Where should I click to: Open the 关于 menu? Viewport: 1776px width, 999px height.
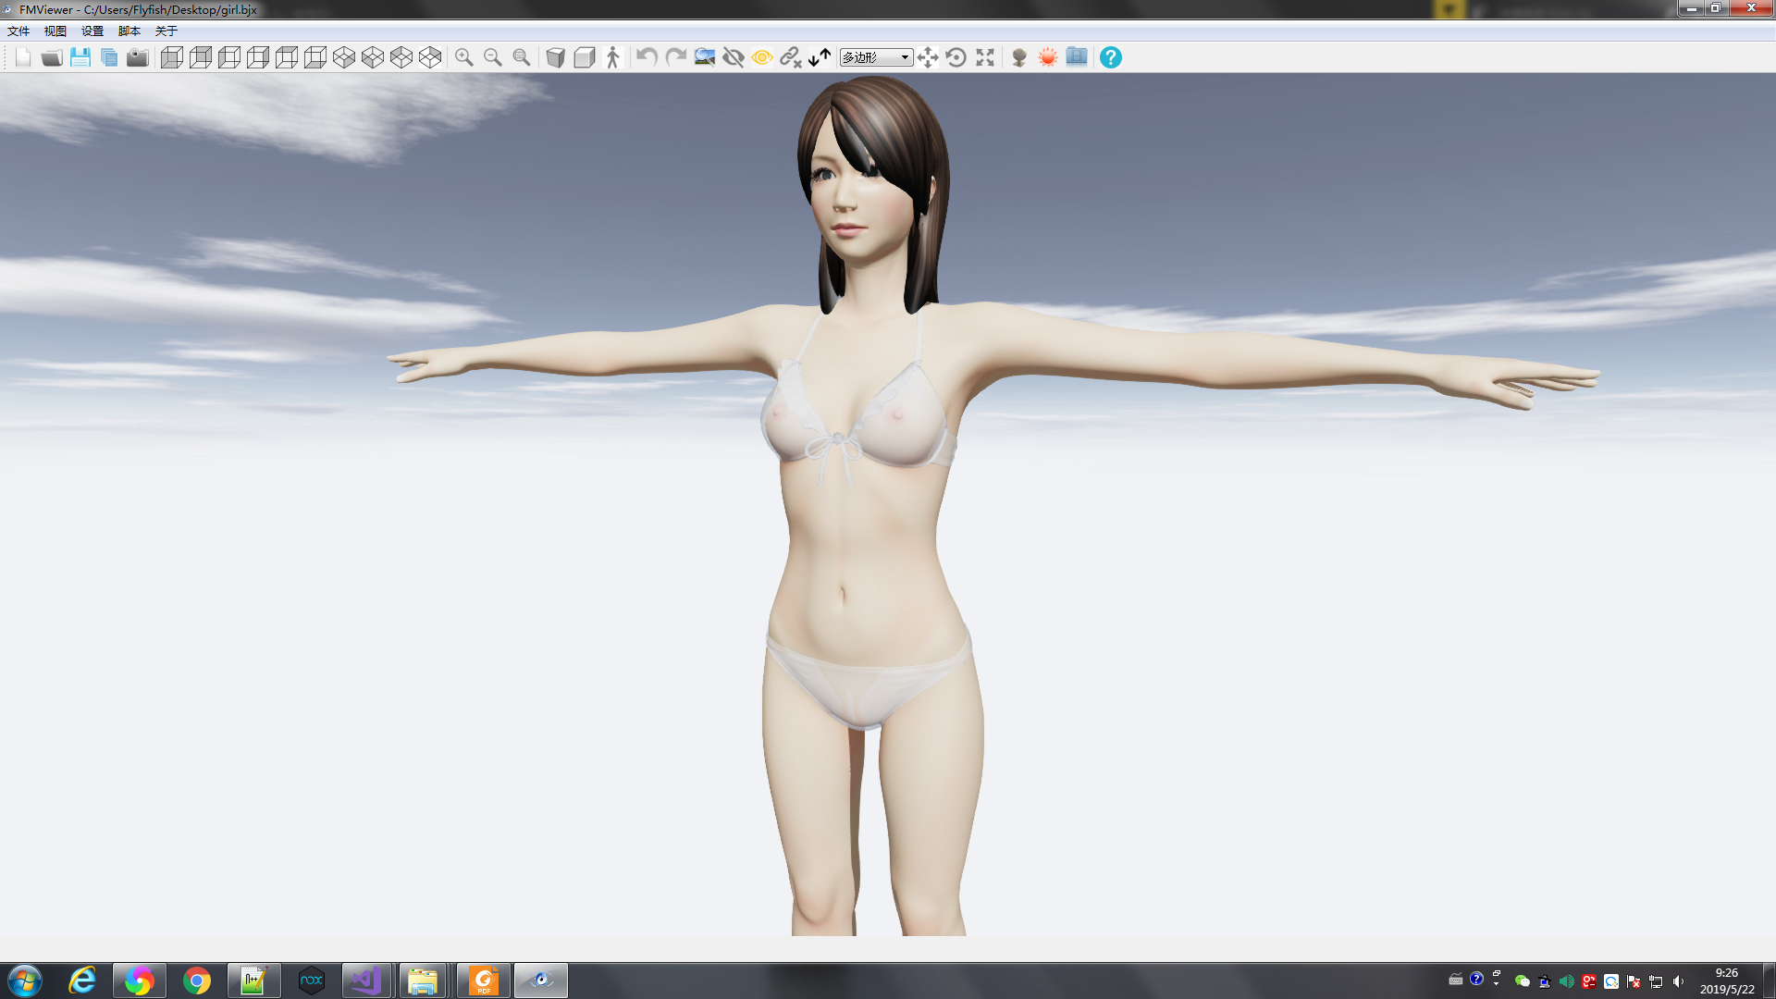[166, 31]
